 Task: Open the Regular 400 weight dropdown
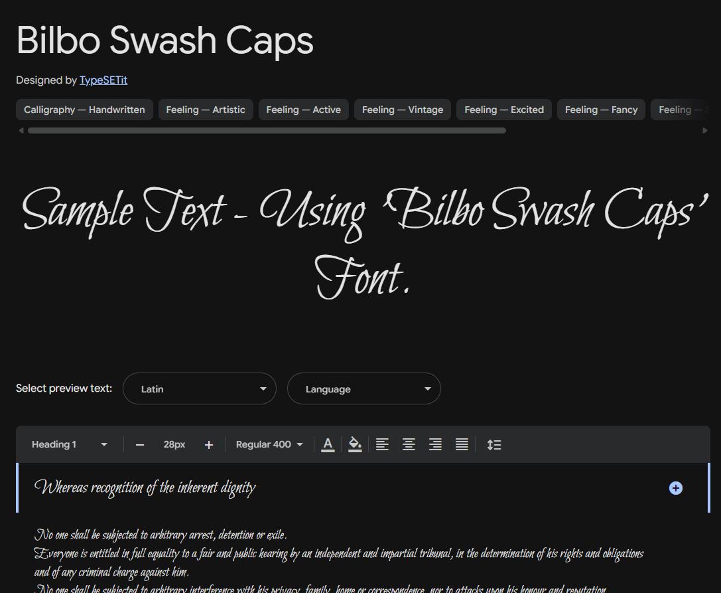coord(269,444)
